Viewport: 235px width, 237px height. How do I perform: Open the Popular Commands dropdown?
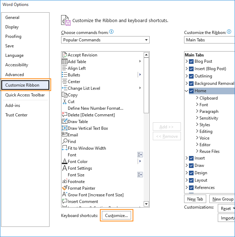105,40
